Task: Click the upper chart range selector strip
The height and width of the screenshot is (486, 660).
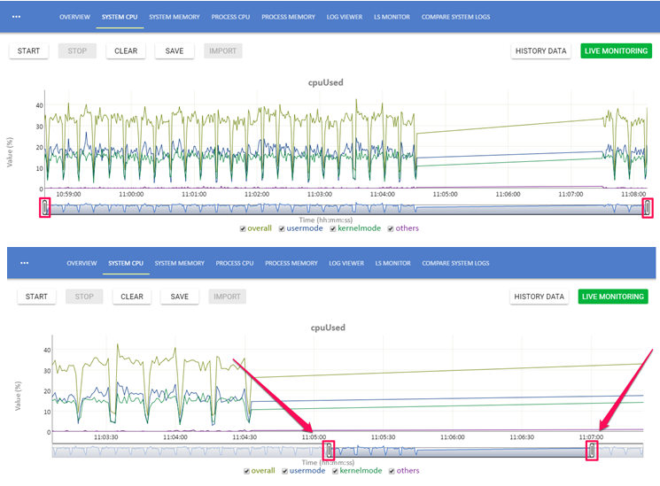Action: (346, 209)
